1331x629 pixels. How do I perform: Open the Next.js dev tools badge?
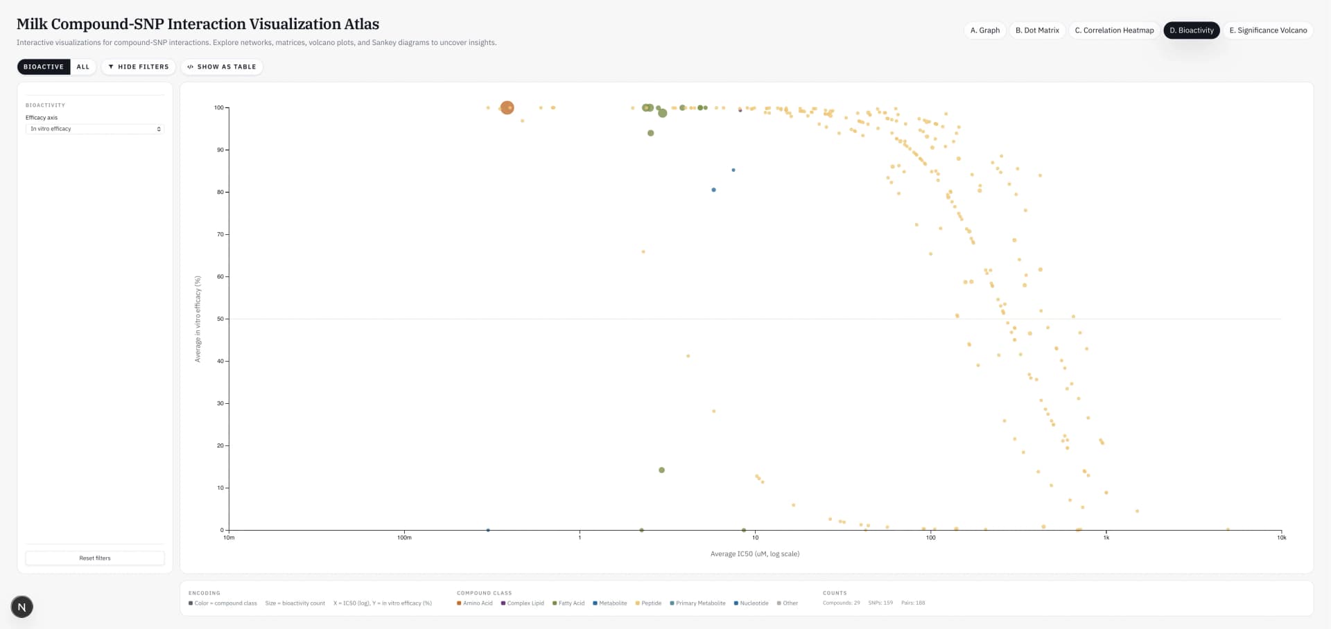pyautogui.click(x=22, y=608)
